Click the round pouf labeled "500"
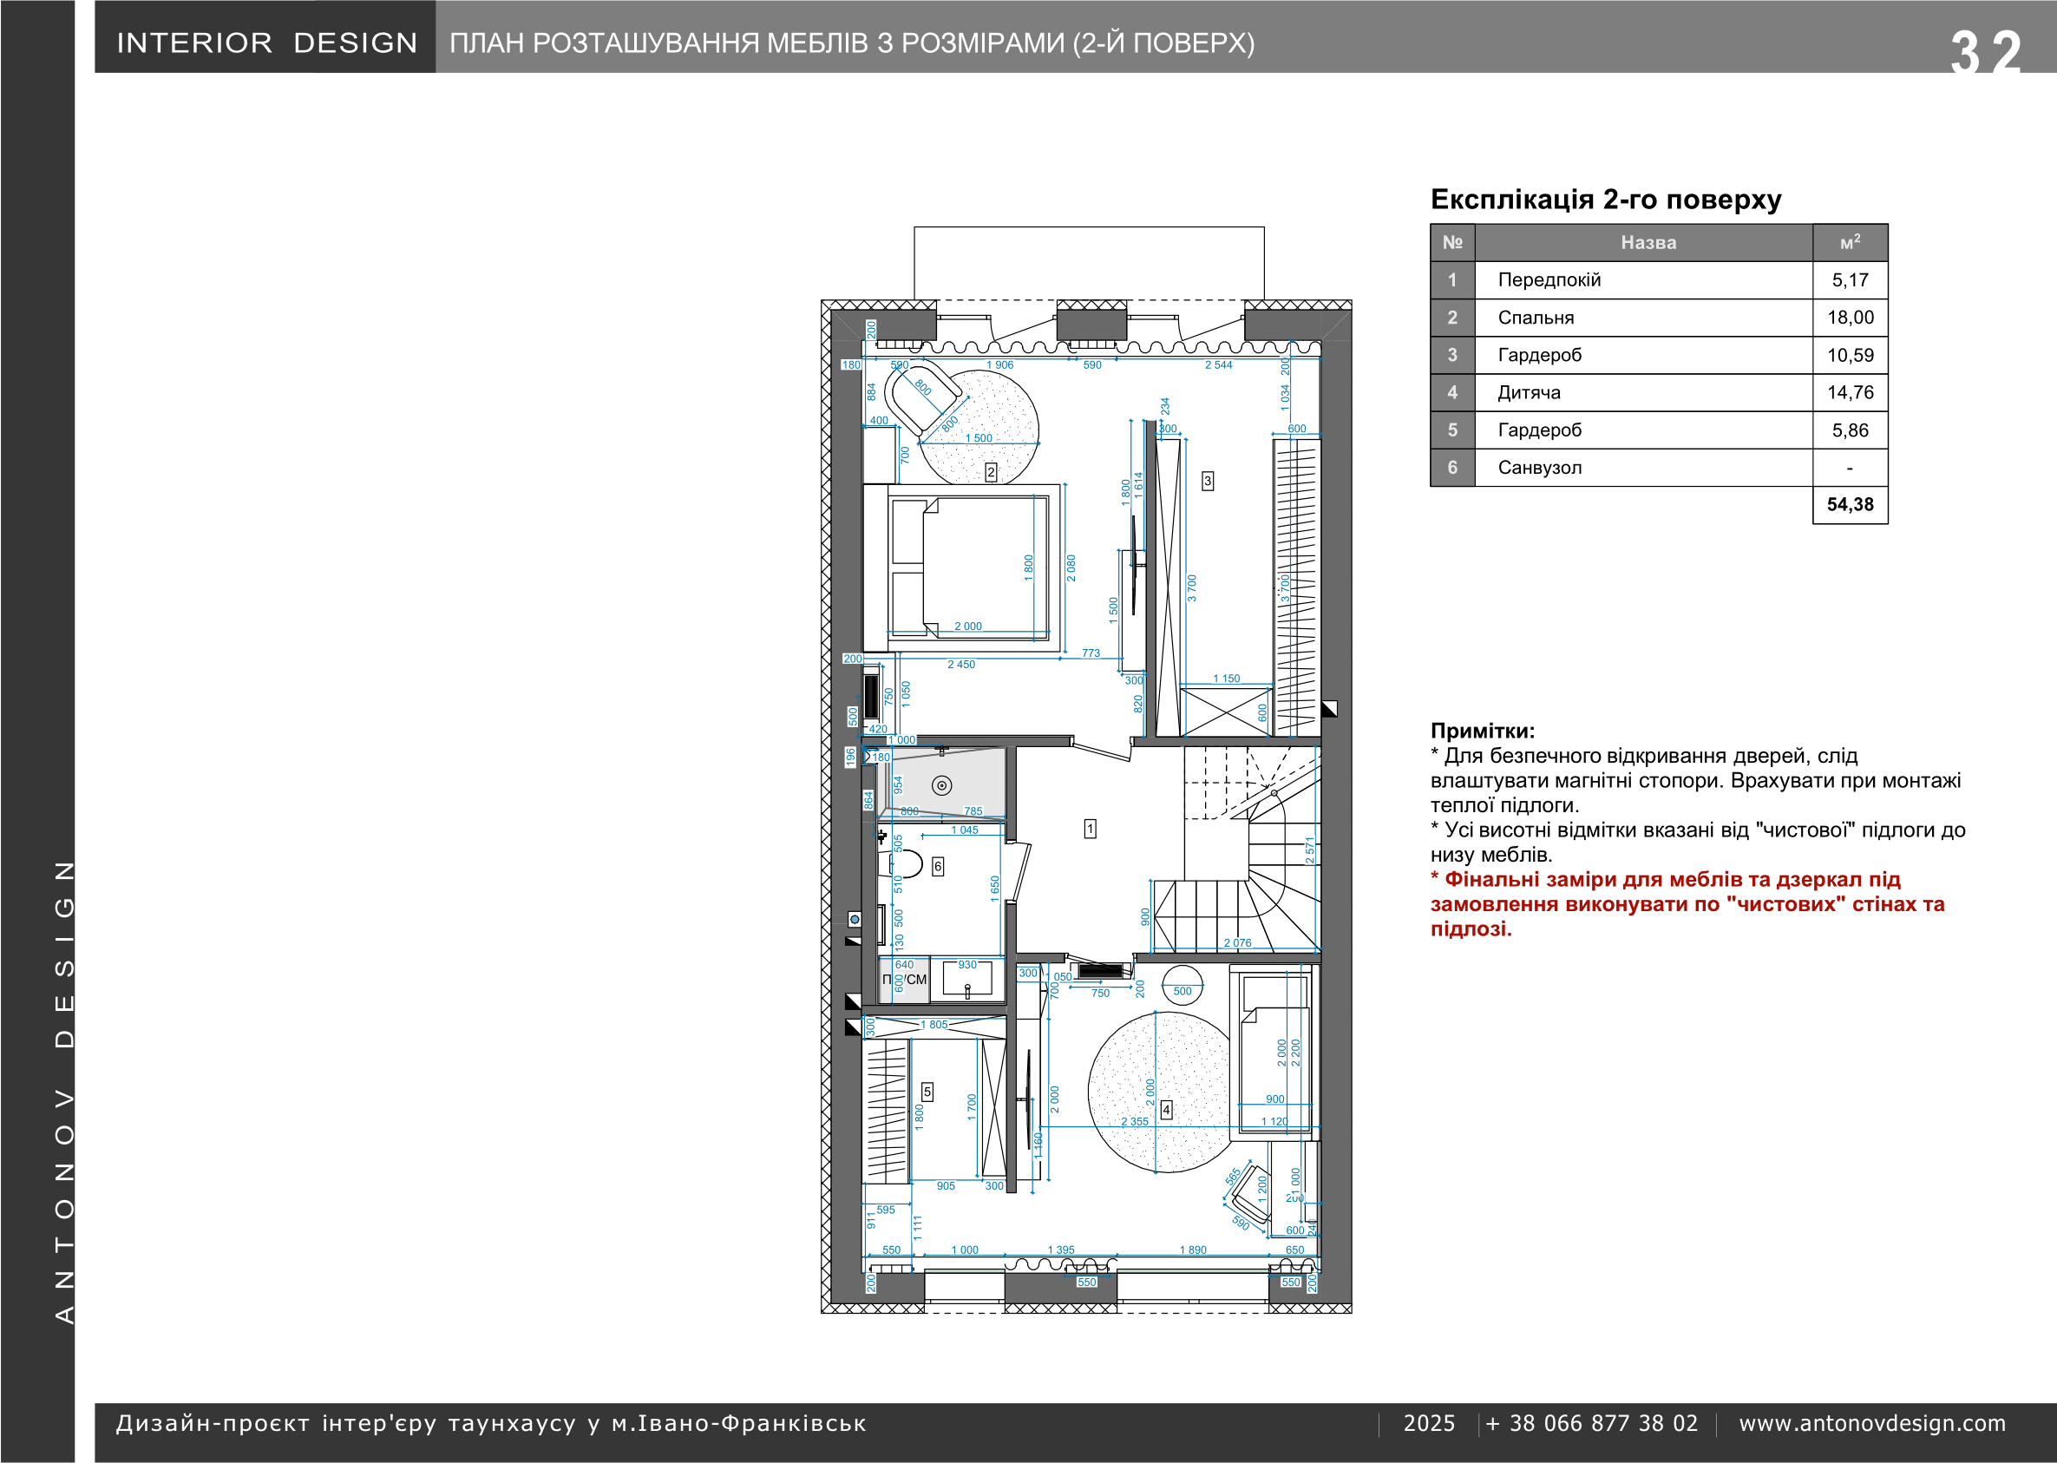Image resolution: width=2057 pixels, height=1463 pixels. (x=1182, y=987)
